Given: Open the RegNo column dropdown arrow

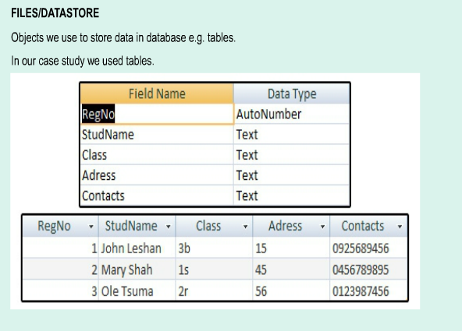Looking at the screenshot, I should coord(91,227).
